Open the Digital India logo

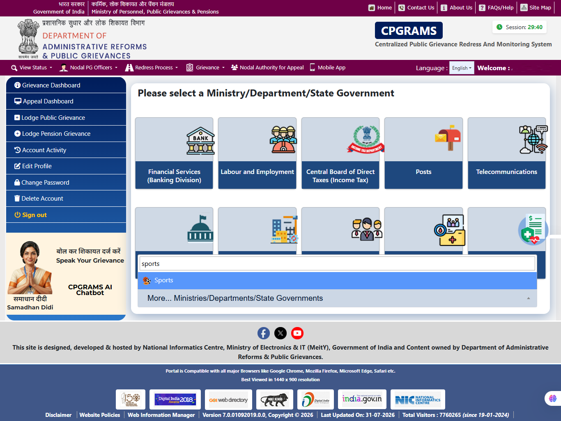[x=315, y=399]
